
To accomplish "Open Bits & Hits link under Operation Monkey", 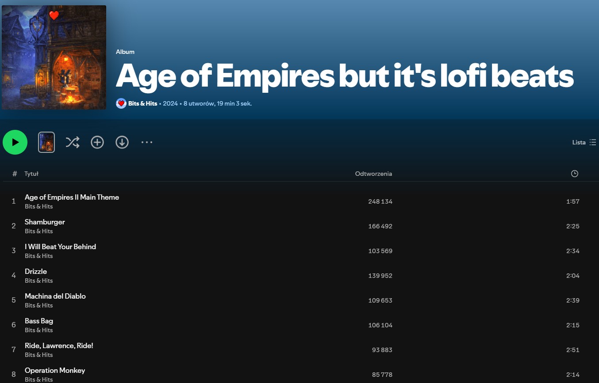I will pyautogui.click(x=38, y=379).
